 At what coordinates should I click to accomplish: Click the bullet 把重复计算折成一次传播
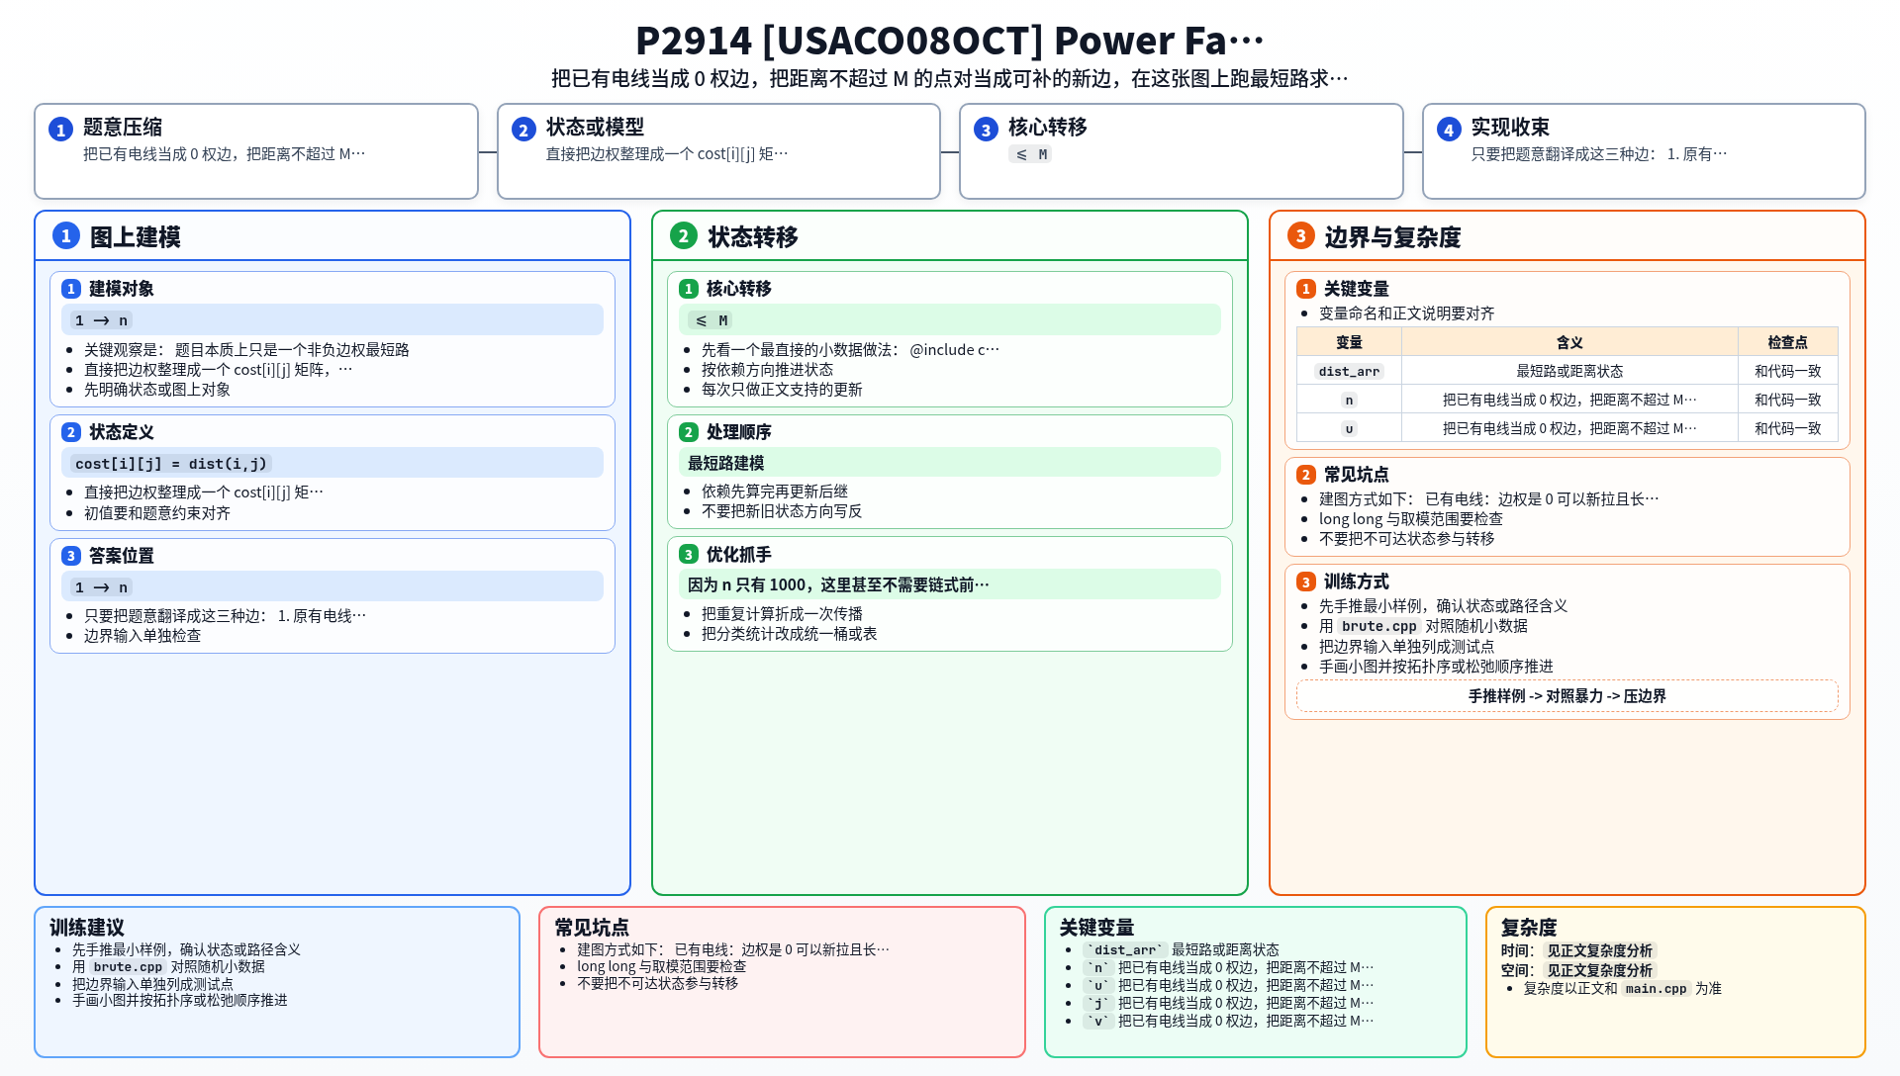click(782, 614)
